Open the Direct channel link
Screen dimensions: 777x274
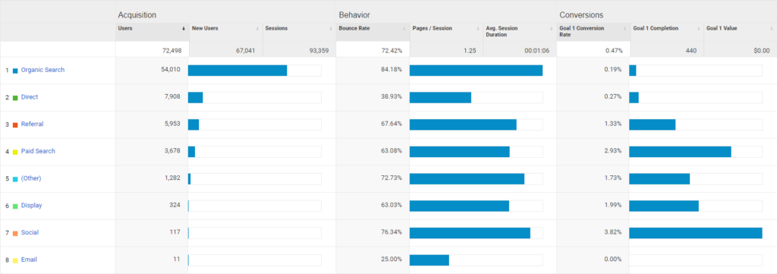30,97
